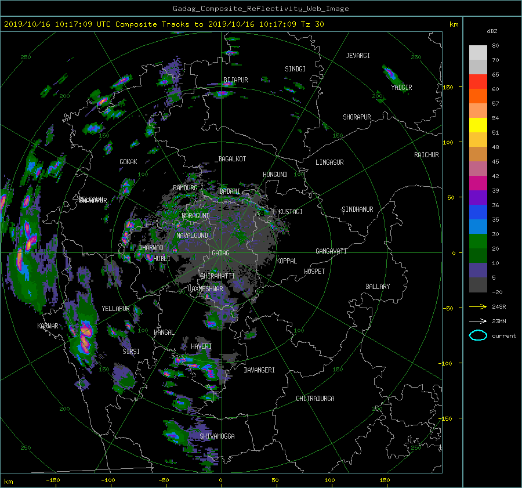Click the NAVALGUND city label
Screen dimensions: 522x488
(192, 236)
